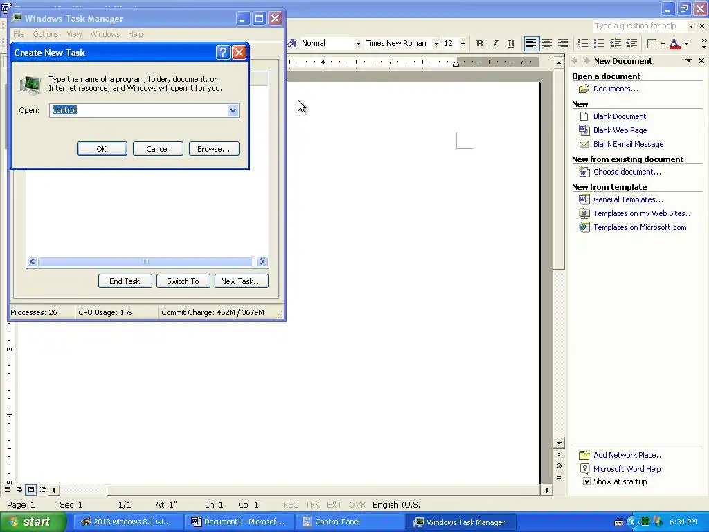Viewport: 709px width, 532px height.
Task: Open the Start menu
Action: tap(33, 522)
